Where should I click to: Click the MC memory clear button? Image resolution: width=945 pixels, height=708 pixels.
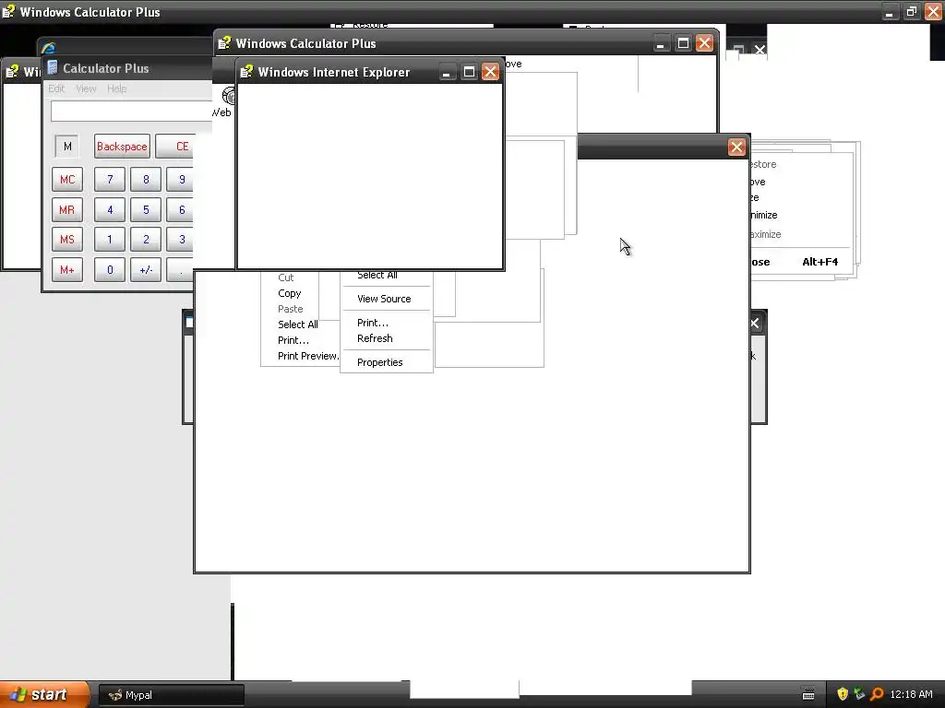tap(66, 180)
